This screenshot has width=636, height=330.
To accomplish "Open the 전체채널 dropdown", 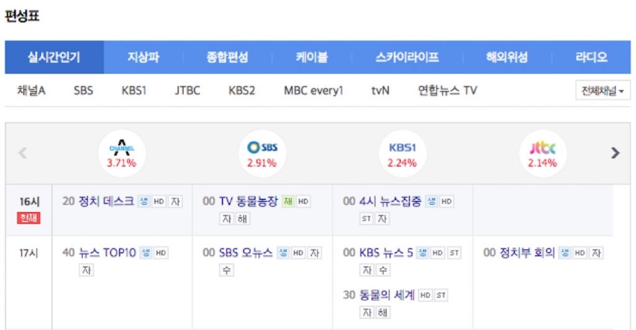I will tap(602, 91).
